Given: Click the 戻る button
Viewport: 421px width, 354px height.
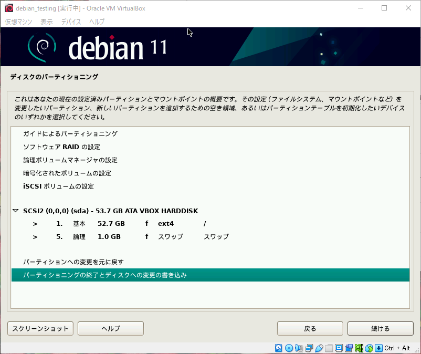Looking at the screenshot, I should tap(310, 328).
